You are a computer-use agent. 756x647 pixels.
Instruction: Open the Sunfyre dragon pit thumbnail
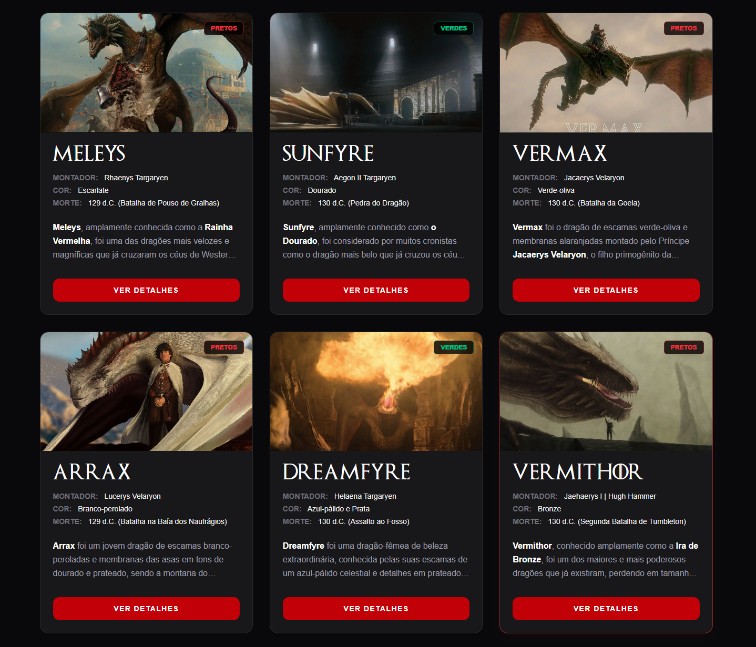click(376, 73)
